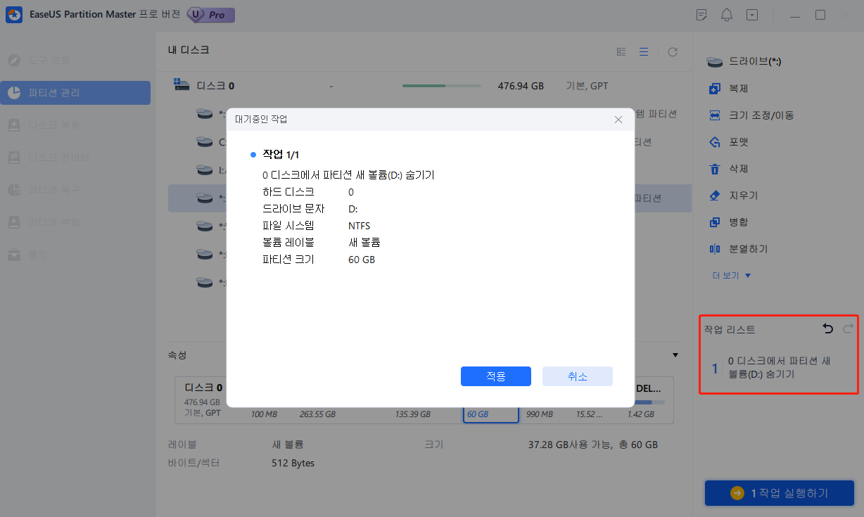Image resolution: width=864 pixels, height=517 pixels.
Task: Open the 병합 merge partitions tool
Action: [x=723, y=222]
